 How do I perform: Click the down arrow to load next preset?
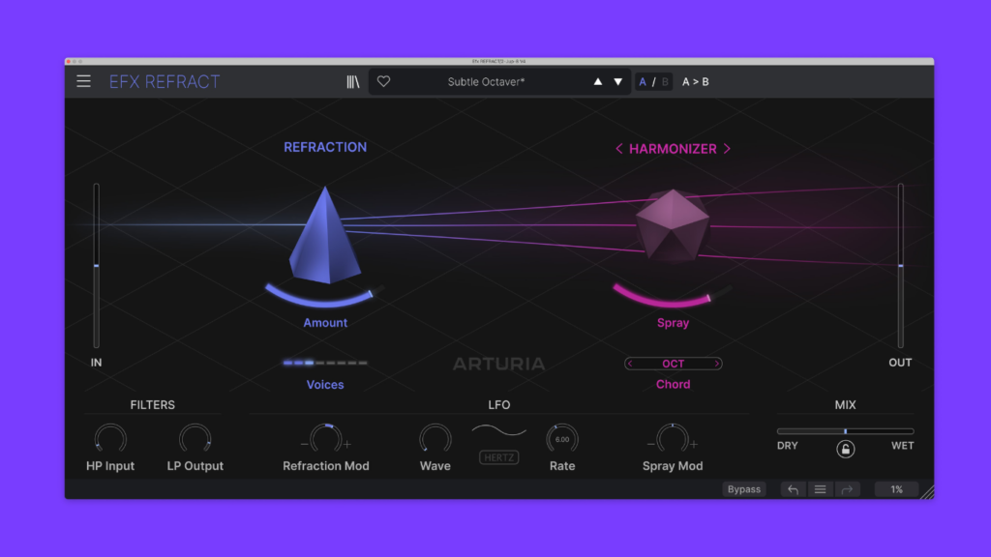(x=618, y=81)
